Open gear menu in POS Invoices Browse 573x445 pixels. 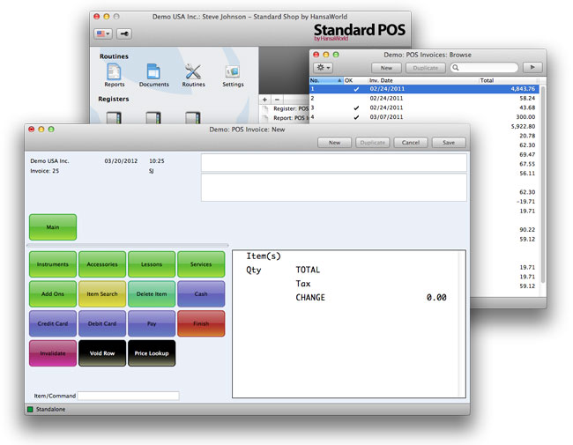click(323, 68)
